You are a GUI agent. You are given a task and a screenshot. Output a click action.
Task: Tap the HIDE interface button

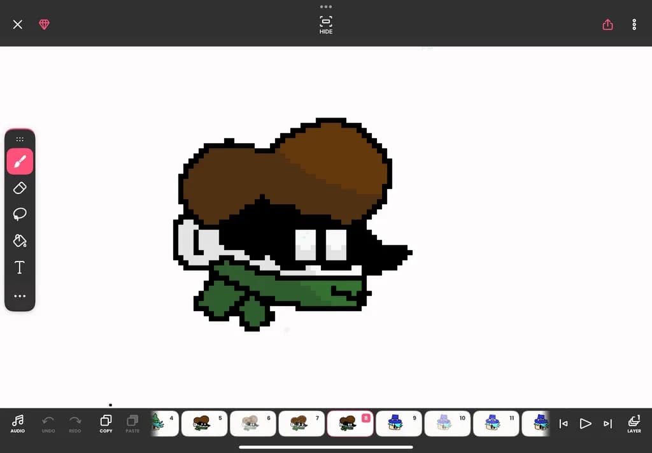[326, 25]
